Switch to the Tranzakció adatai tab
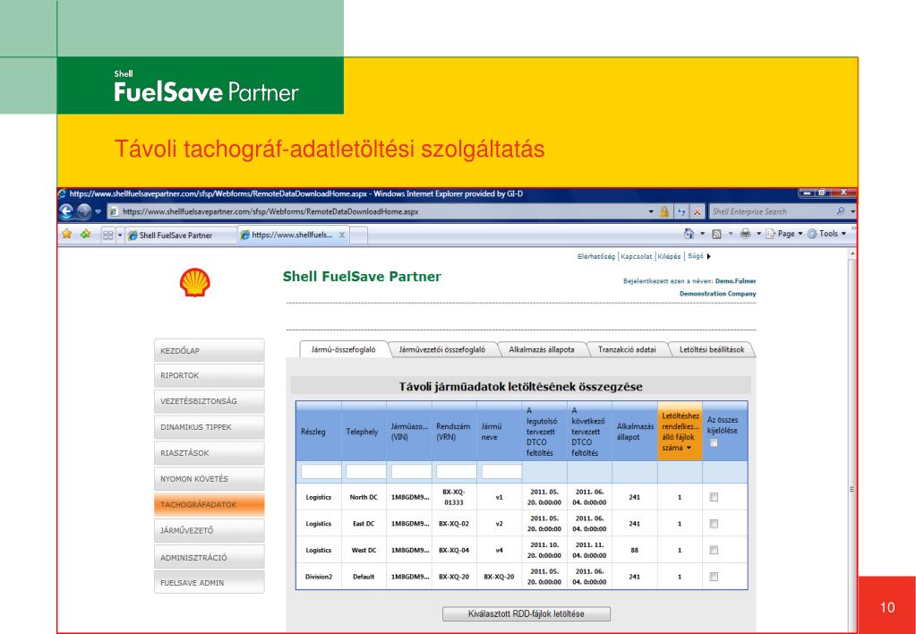The image size is (916, 634). tap(627, 349)
